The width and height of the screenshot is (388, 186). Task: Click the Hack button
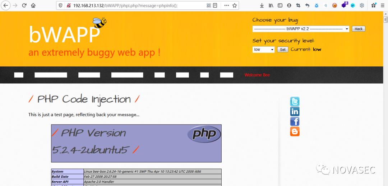[358, 29]
